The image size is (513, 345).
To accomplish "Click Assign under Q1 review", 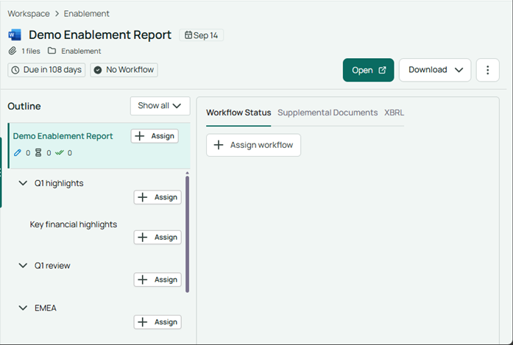I will coord(158,280).
